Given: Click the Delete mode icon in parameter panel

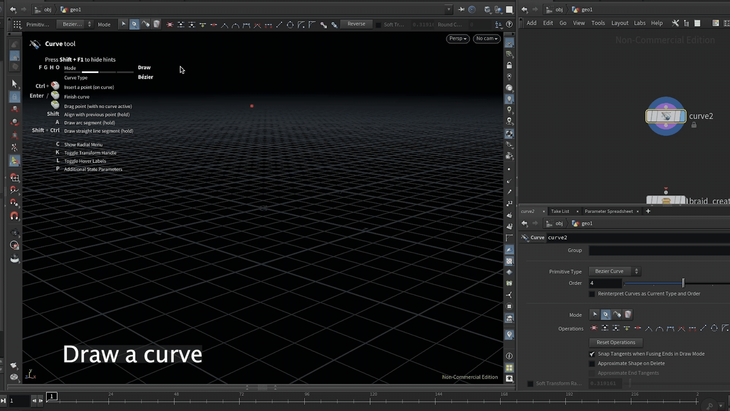Looking at the screenshot, I should pos(628,314).
